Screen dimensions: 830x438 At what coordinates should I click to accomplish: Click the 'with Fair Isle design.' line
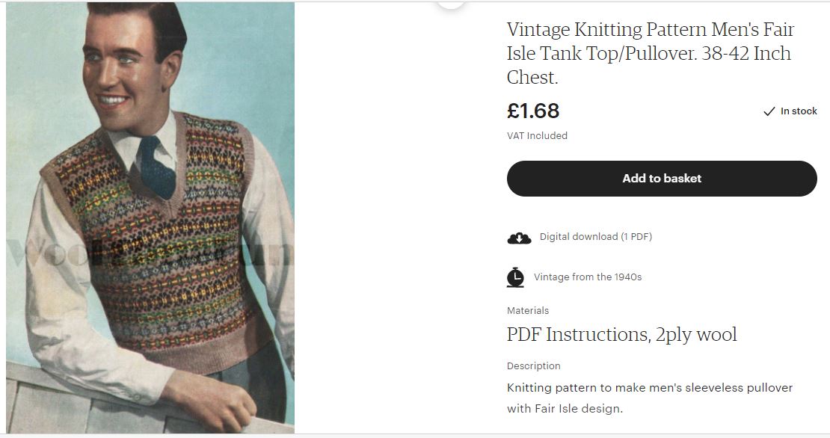(565, 409)
